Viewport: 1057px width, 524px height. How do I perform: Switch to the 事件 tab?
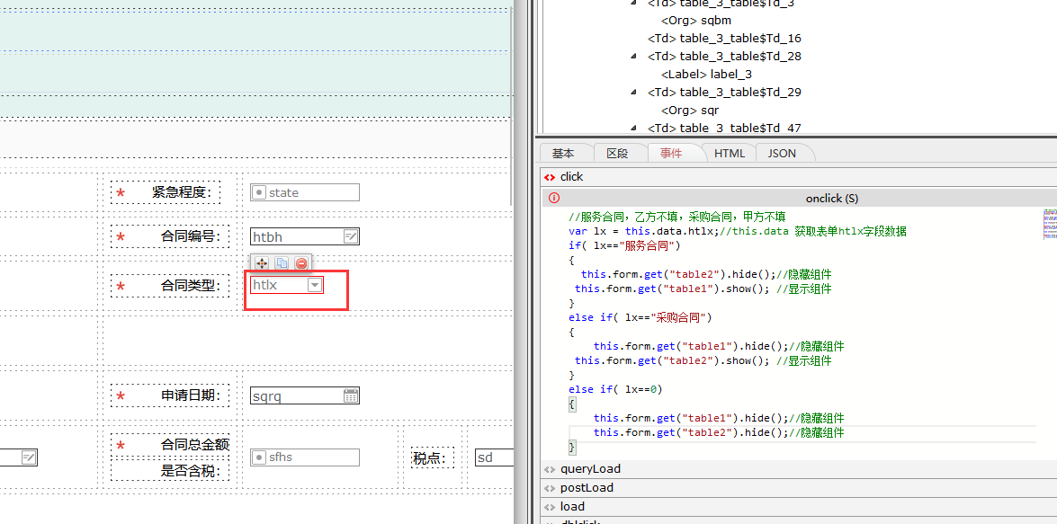671,154
